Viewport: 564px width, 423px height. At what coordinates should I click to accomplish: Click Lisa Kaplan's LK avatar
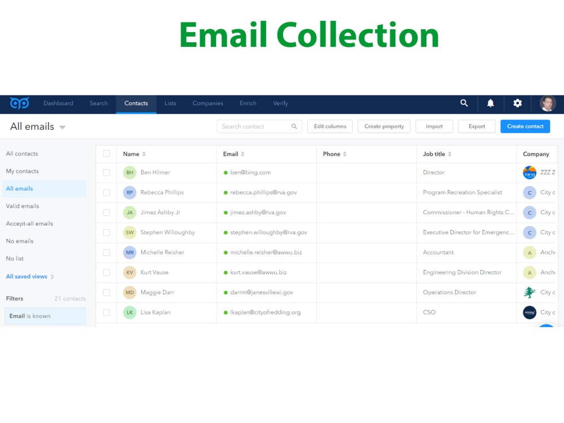click(x=130, y=312)
